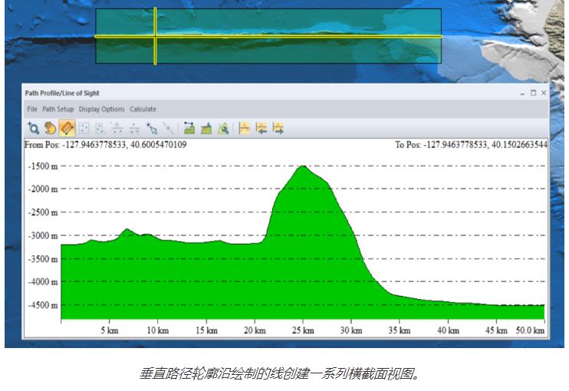The height and width of the screenshot is (391, 569).
Task: Open the Calculate menu
Action: [143, 109]
